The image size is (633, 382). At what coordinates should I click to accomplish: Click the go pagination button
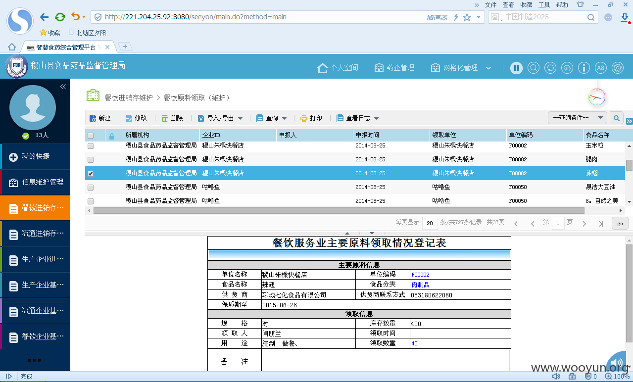tap(620, 223)
